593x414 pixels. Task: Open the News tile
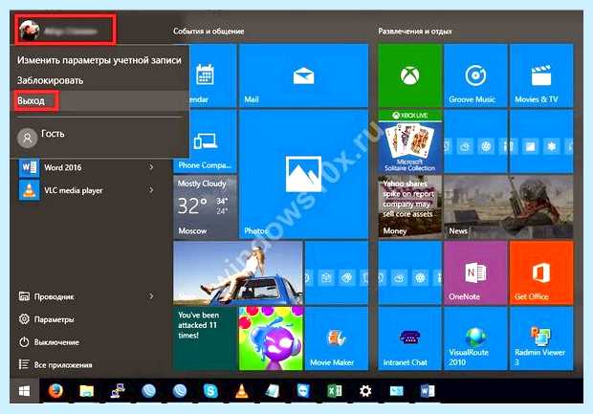coord(508,207)
